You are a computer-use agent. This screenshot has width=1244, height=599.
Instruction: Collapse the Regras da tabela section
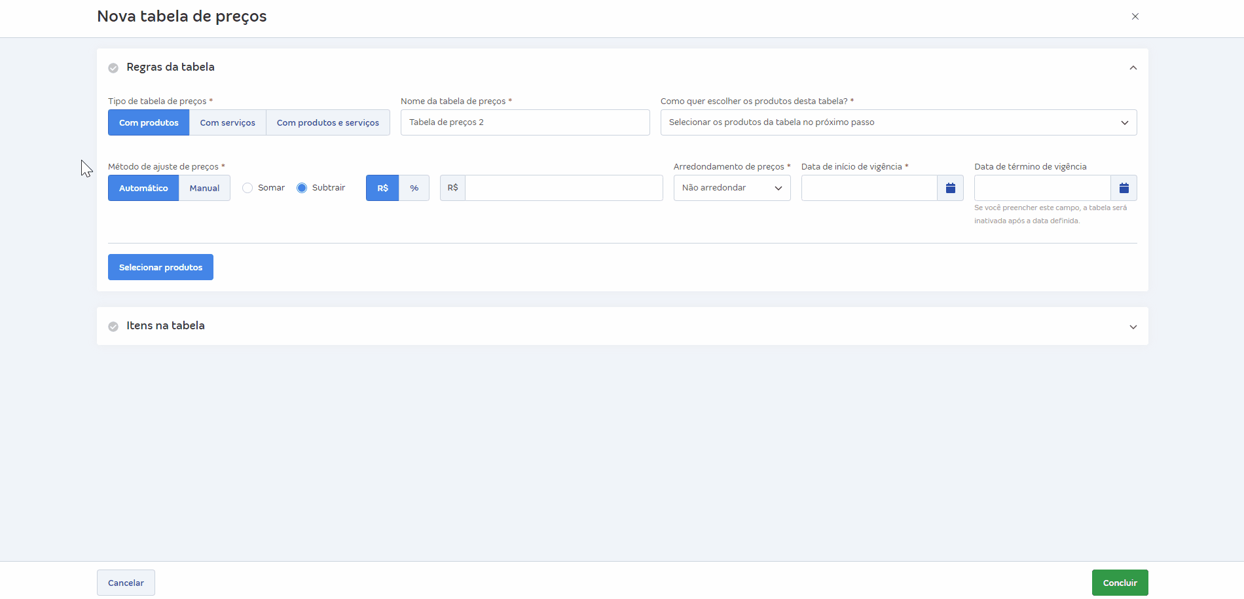pos(1133,68)
